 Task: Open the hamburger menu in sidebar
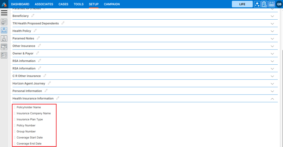[4, 13]
